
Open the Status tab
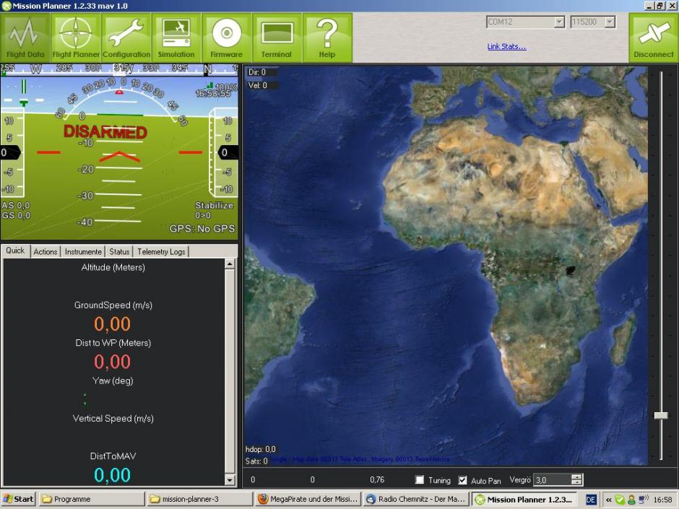point(119,251)
